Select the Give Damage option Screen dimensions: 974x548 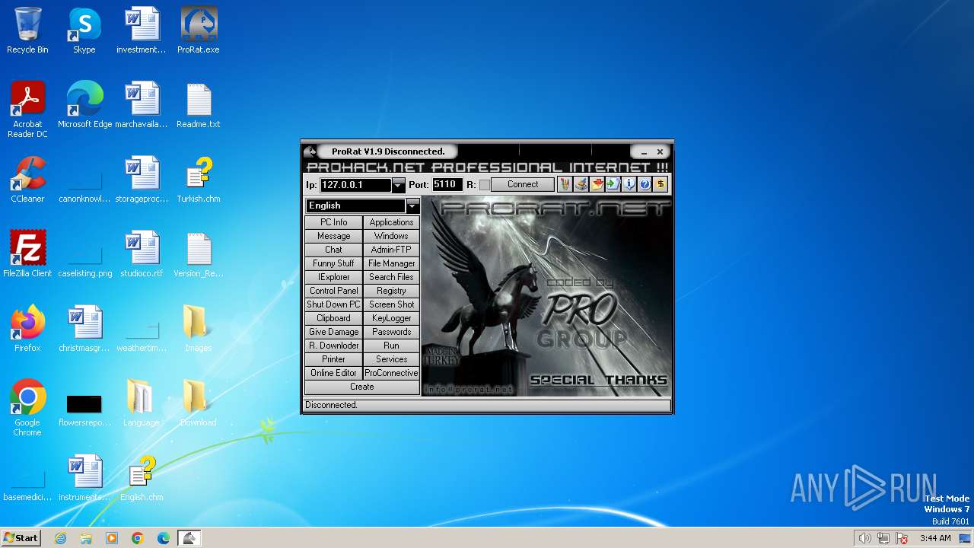point(333,332)
